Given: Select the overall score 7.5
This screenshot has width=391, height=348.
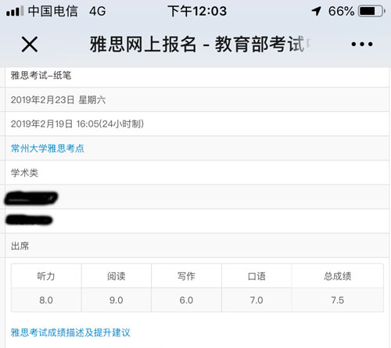Looking at the screenshot, I should coord(338,300).
